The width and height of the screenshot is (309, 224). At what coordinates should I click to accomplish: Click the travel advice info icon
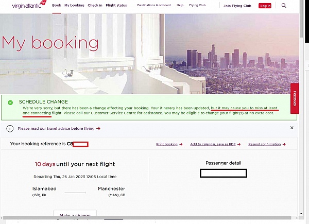click(x=10, y=129)
